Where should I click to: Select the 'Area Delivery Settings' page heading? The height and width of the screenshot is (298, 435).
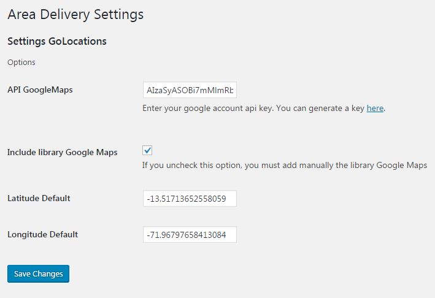[75, 15]
